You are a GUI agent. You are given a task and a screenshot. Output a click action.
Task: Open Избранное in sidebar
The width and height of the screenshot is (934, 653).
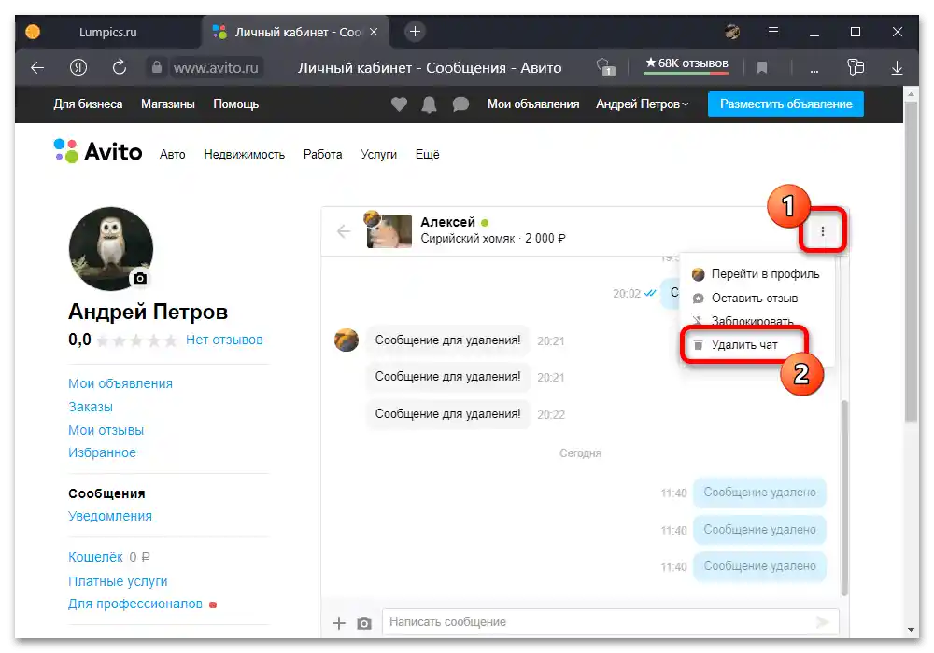[x=102, y=452]
